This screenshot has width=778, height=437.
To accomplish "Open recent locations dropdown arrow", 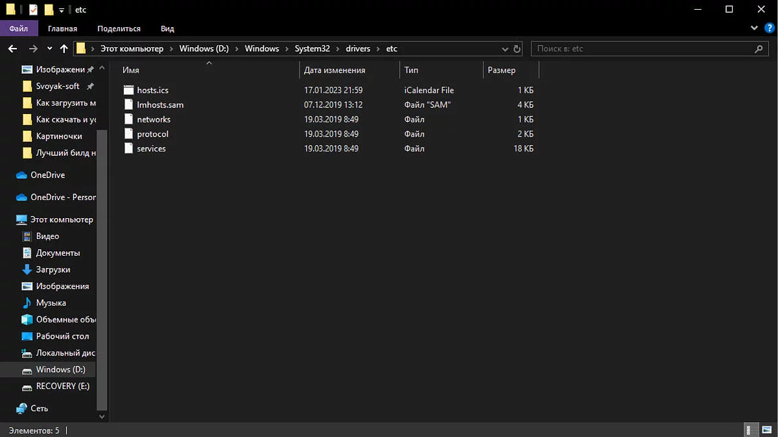I will point(50,49).
